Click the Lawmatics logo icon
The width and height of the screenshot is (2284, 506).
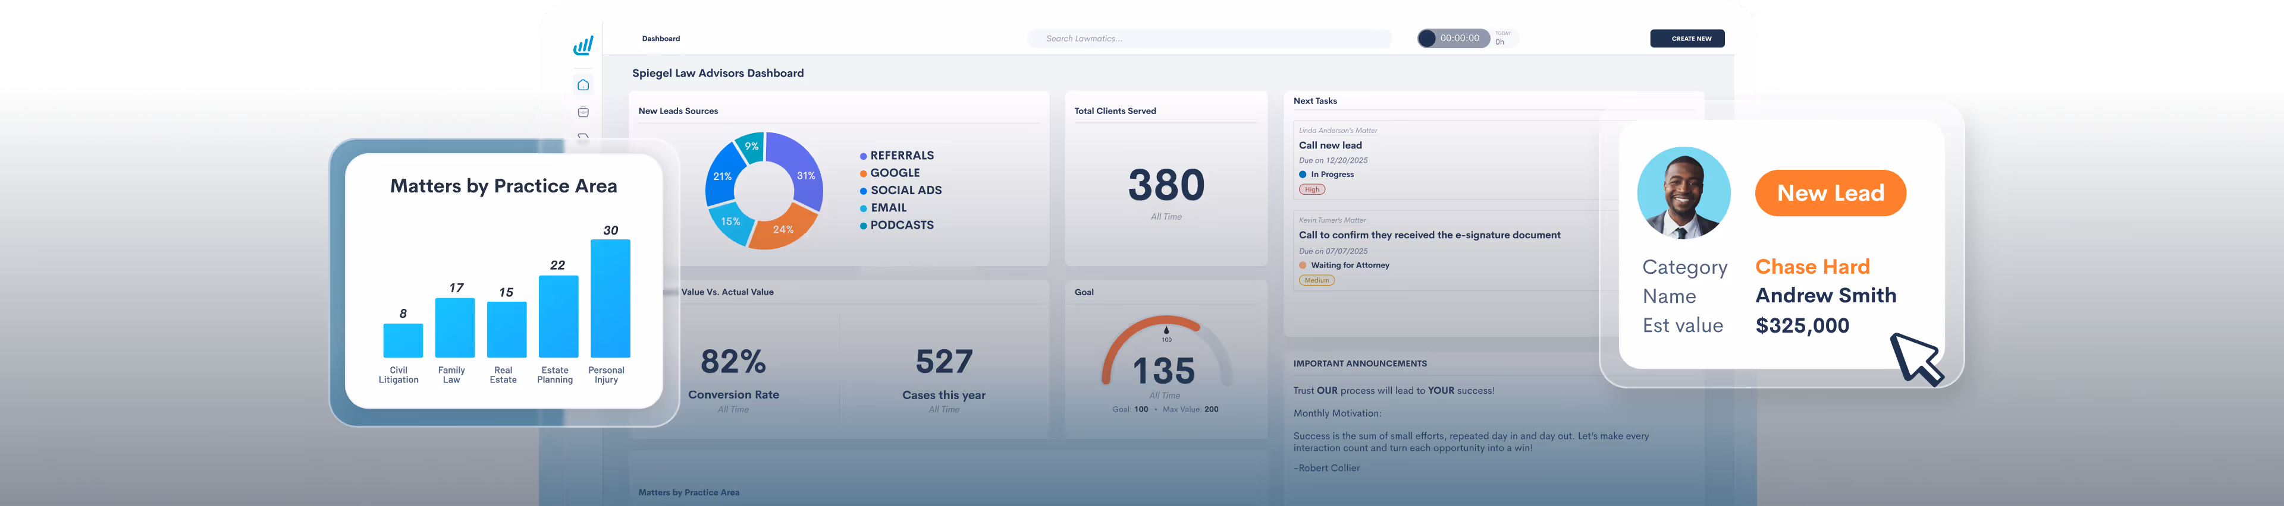point(582,46)
